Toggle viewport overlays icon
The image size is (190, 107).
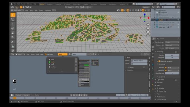click(x=128, y=10)
